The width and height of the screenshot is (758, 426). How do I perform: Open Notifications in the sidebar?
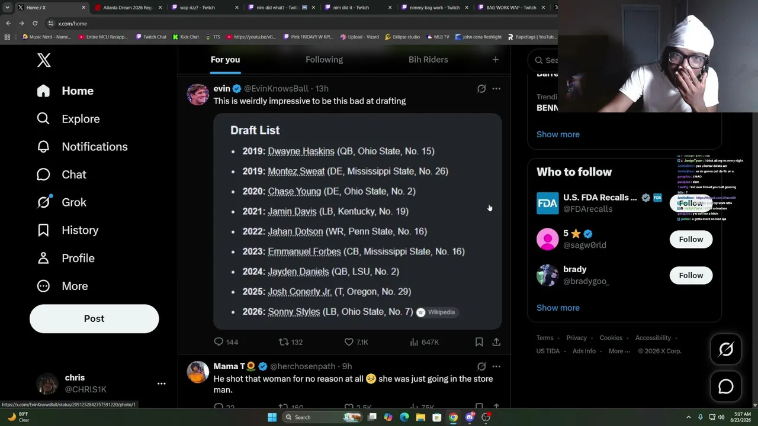click(x=82, y=147)
